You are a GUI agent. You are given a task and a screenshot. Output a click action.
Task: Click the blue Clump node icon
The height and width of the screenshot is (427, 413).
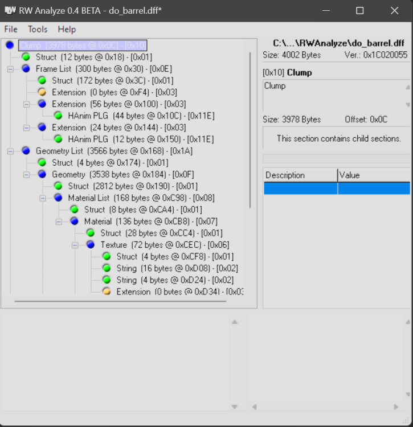(x=10, y=45)
